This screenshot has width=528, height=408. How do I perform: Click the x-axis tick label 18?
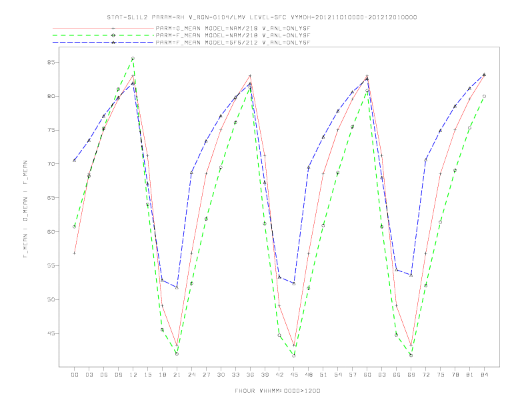tap(162, 375)
